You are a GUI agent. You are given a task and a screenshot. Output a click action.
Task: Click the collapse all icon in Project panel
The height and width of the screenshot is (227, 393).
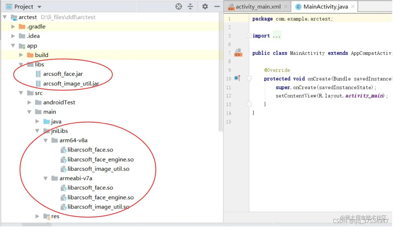[x=190, y=6]
